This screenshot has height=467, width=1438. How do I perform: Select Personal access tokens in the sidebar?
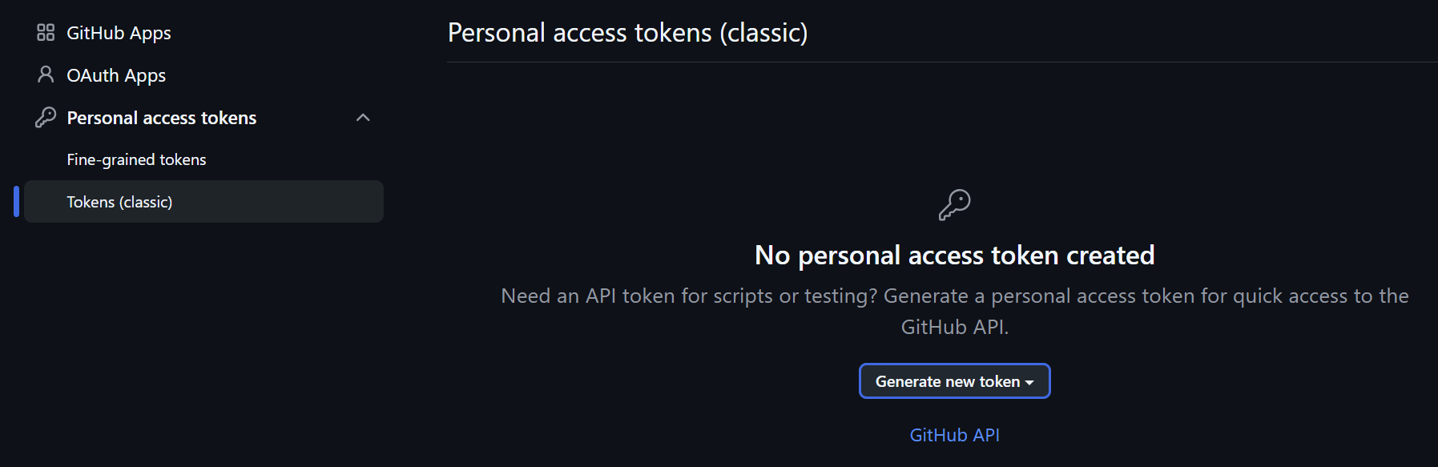[161, 117]
